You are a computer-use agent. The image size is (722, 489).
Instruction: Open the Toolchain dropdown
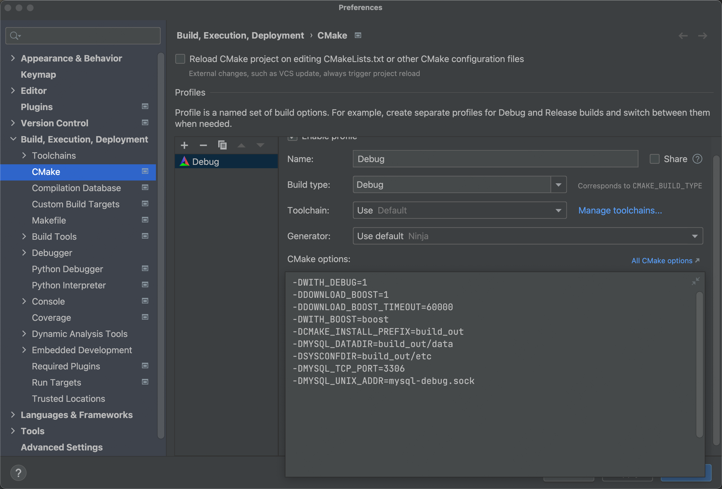558,211
